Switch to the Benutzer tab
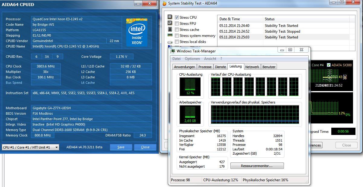Viewport: 363px width, 187px height. point(269,67)
